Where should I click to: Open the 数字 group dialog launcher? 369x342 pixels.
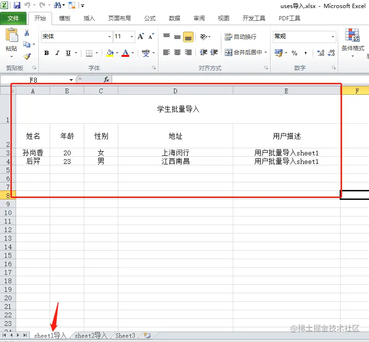coord(334,68)
